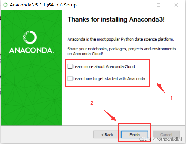Click the red arrow pointing at Finish
The image size is (186, 144).
(110, 115)
